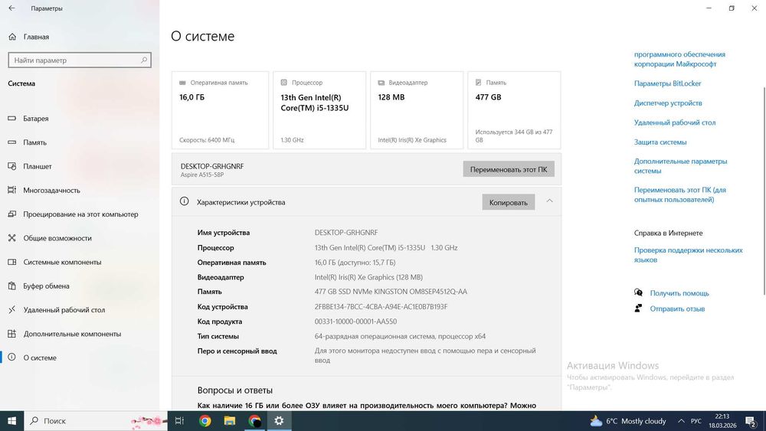Open the Видеоадаптер 128 MB card
Viewport: 766px width, 431px height.
click(x=417, y=110)
